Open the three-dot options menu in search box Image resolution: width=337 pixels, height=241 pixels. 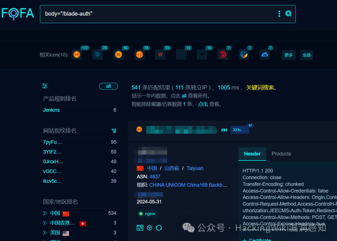(x=279, y=14)
